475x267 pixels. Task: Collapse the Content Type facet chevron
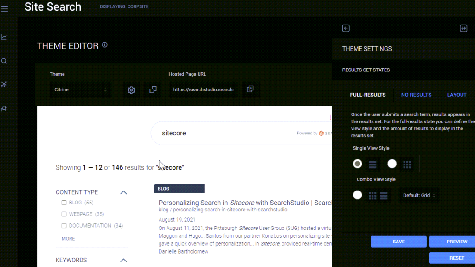click(123, 192)
